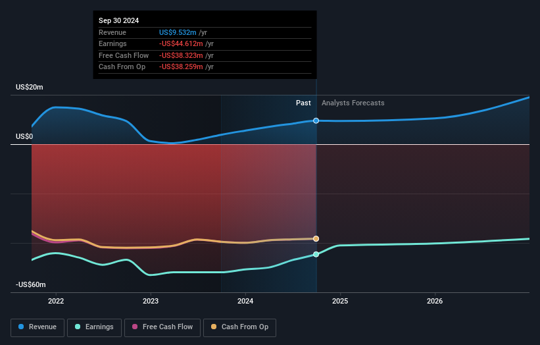
Task: Toggle the Revenue legend button
Action: (x=37, y=327)
